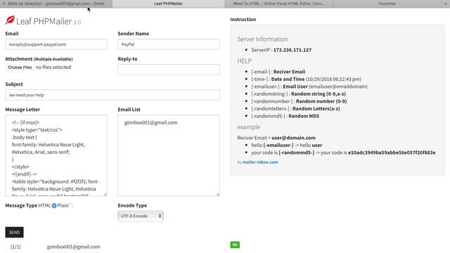Focus the Subject input field
This screenshot has height=253, width=450.
(112, 95)
